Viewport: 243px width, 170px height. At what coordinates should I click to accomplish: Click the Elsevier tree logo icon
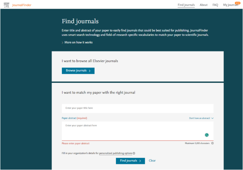[x=6, y=5]
